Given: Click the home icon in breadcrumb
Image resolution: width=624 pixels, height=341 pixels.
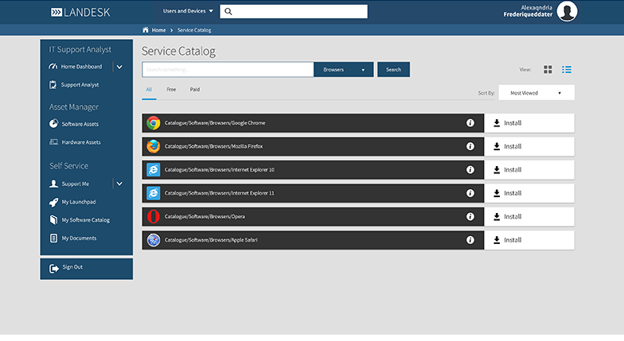Looking at the screenshot, I should pyautogui.click(x=146, y=30).
